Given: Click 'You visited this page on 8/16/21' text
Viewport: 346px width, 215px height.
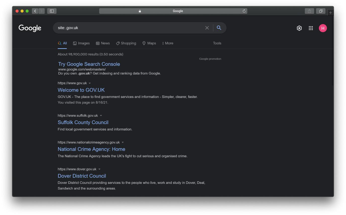Looking at the screenshot, I should tap(83, 102).
